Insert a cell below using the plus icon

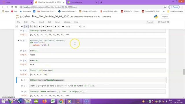22,27
